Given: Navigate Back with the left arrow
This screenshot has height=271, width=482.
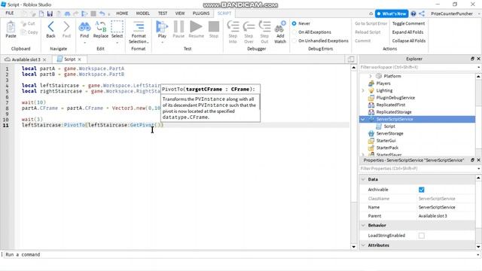Looking at the screenshot, I should [x=50, y=26].
